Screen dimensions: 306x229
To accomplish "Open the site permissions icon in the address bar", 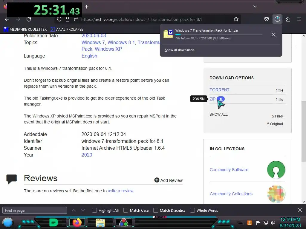I will (x=76, y=19).
